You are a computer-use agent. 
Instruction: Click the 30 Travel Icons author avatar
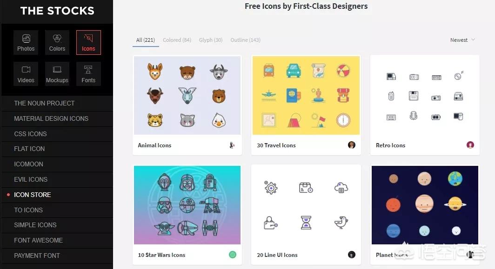(x=351, y=145)
